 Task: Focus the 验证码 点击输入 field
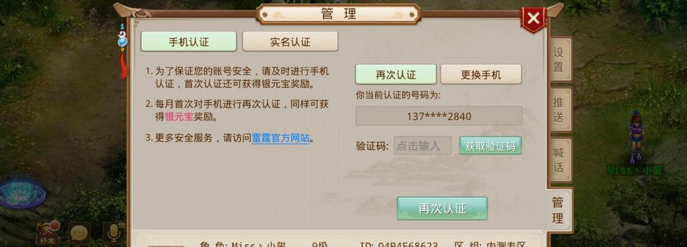[x=422, y=146]
